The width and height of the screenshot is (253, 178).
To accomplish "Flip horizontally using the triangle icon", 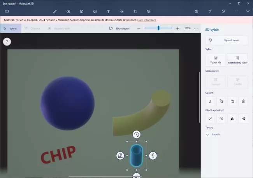I will pyautogui.click(x=232, y=118).
